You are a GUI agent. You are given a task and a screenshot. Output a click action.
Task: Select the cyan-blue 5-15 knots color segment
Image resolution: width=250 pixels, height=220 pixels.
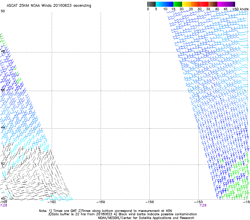[165, 4]
